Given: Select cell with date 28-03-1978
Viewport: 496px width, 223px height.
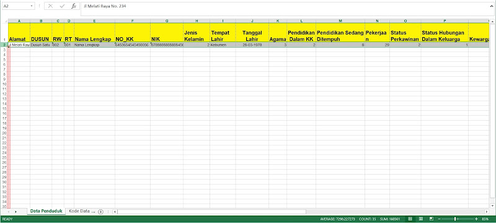Looking at the screenshot, I should [x=252, y=45].
